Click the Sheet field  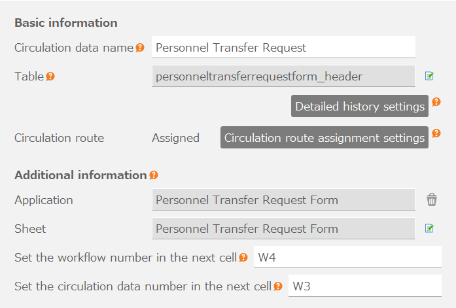(x=283, y=229)
